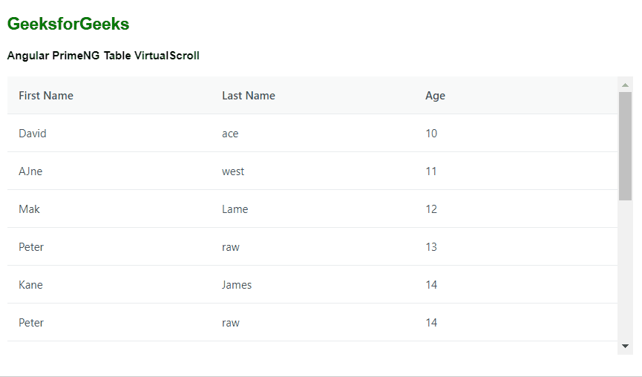Click the age cell showing 12
Viewport: 642px width, 377px height.
pos(431,209)
